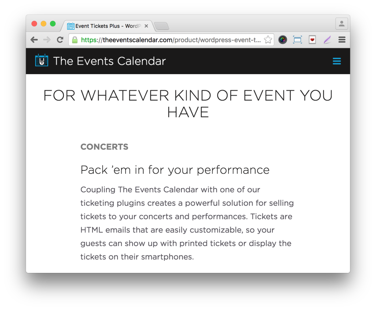The image size is (376, 310).
Task: Click the forward navigation arrow
Action: pyautogui.click(x=47, y=39)
